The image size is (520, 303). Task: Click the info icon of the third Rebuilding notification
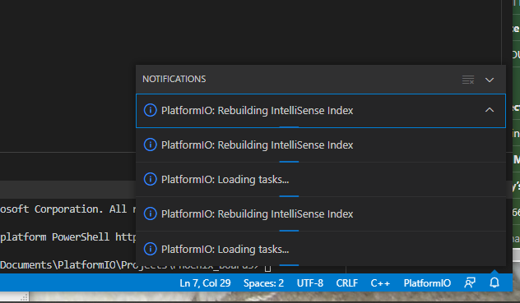(151, 214)
